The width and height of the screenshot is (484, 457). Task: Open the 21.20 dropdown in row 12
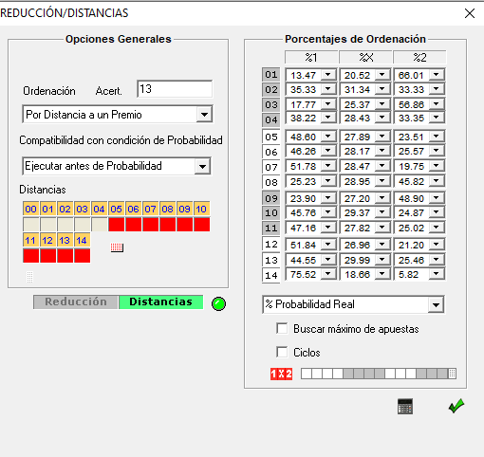coord(437,245)
